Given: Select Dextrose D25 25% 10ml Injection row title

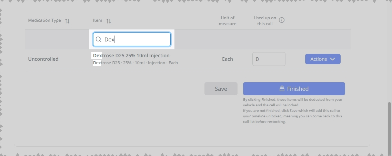Looking at the screenshot, I should pos(131,56).
